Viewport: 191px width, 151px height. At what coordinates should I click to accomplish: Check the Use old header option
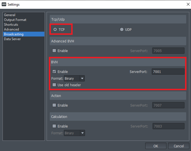[x=54, y=85]
